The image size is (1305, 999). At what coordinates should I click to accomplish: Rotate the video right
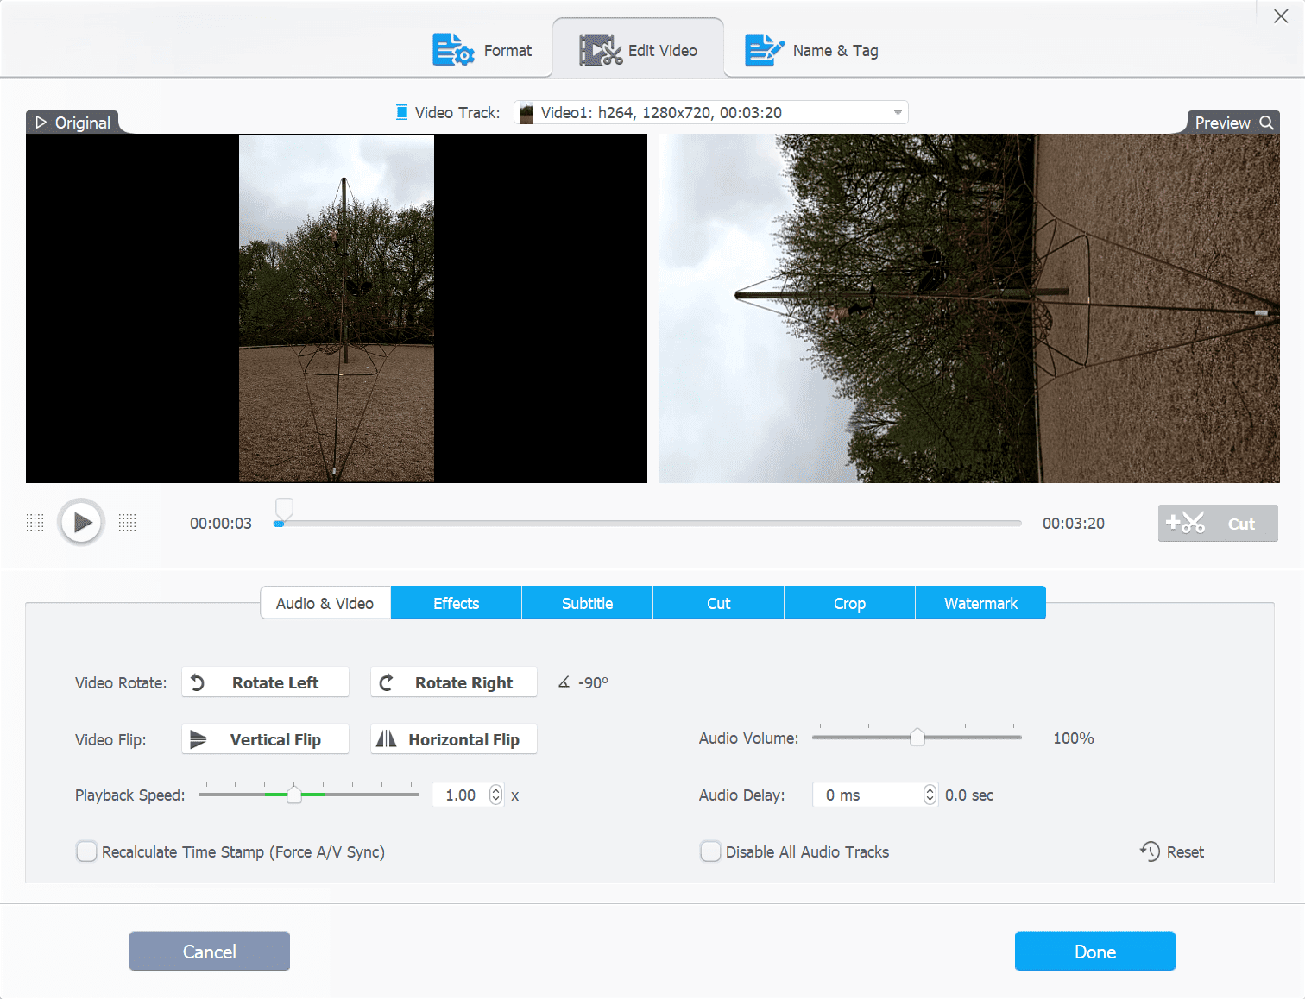tap(453, 682)
